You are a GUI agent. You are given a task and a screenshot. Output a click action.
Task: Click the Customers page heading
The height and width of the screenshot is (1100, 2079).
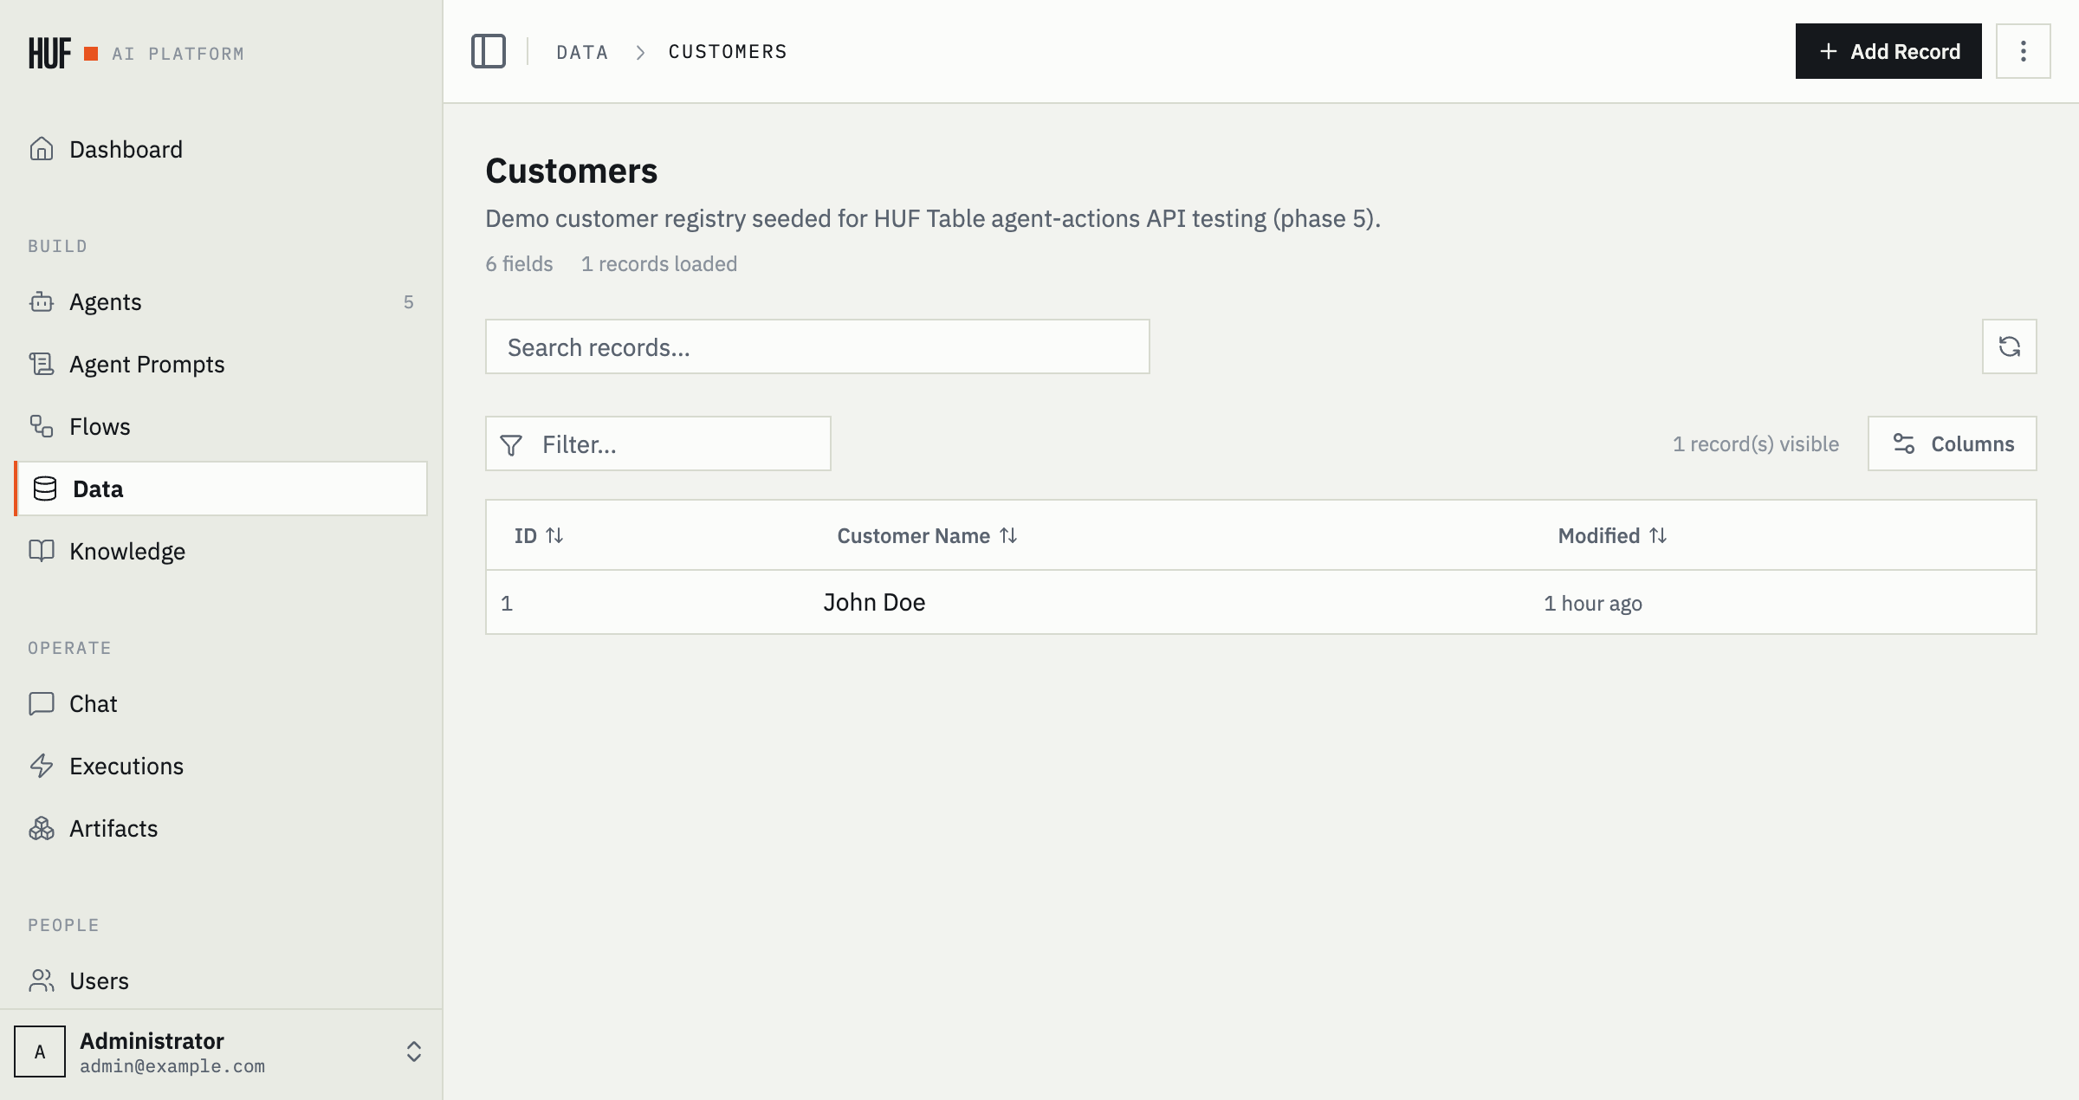(x=572, y=171)
